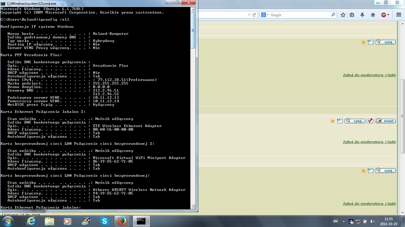The height and width of the screenshot is (227, 405).
Task: Toggle the red checkmark next to cytuj
Action: [370, 121]
